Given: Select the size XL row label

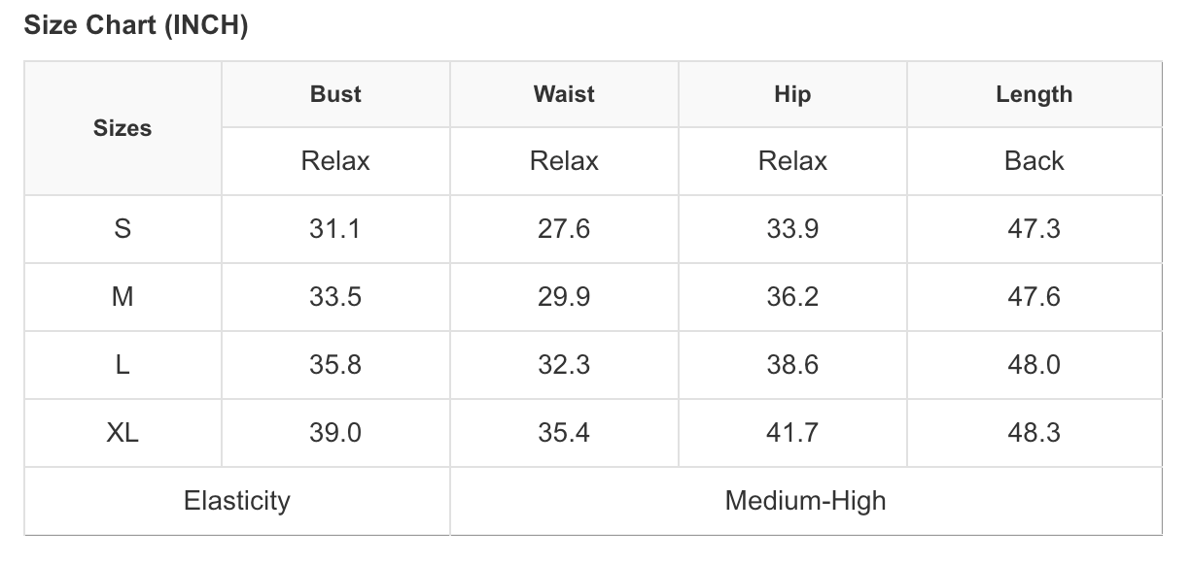Looking at the screenshot, I should [x=123, y=433].
